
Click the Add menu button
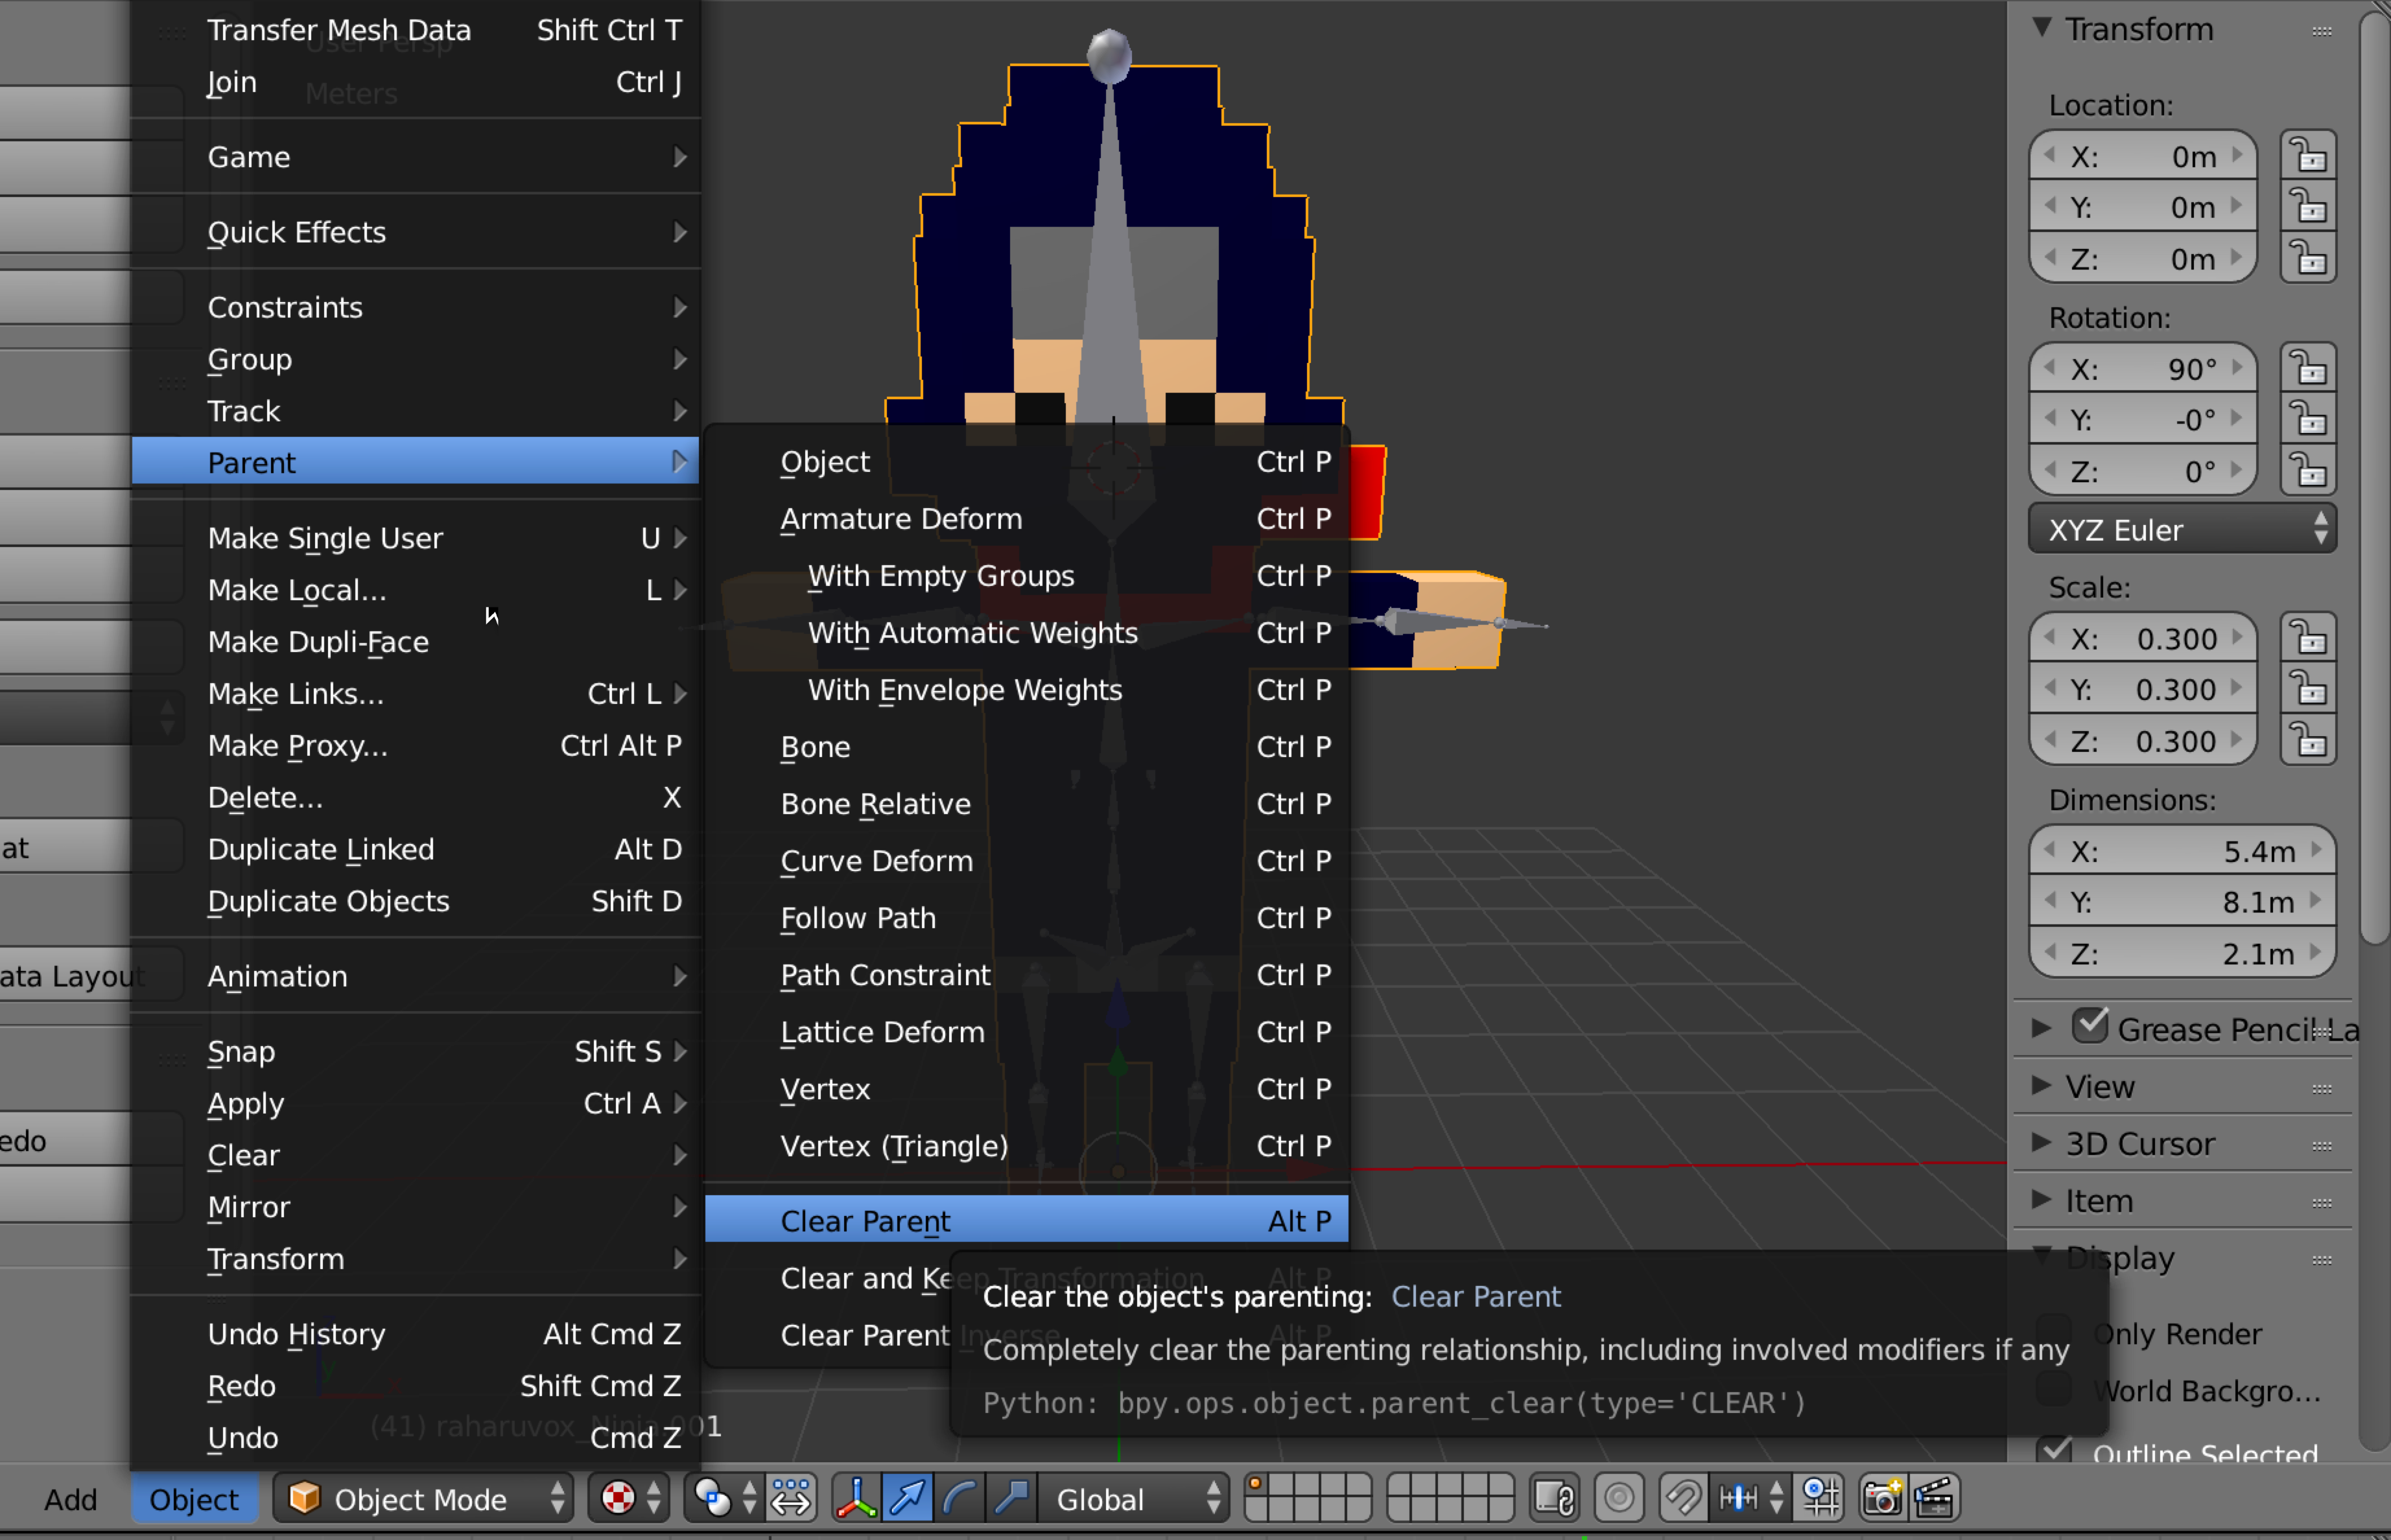point(70,1498)
